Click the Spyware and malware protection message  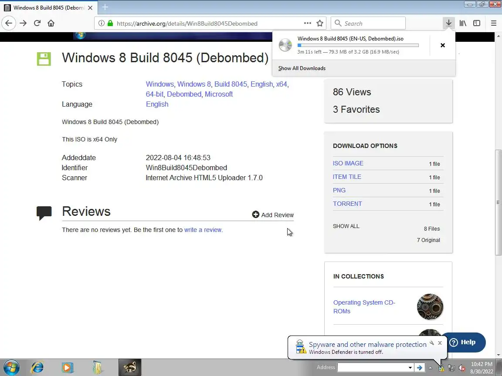coord(367,344)
